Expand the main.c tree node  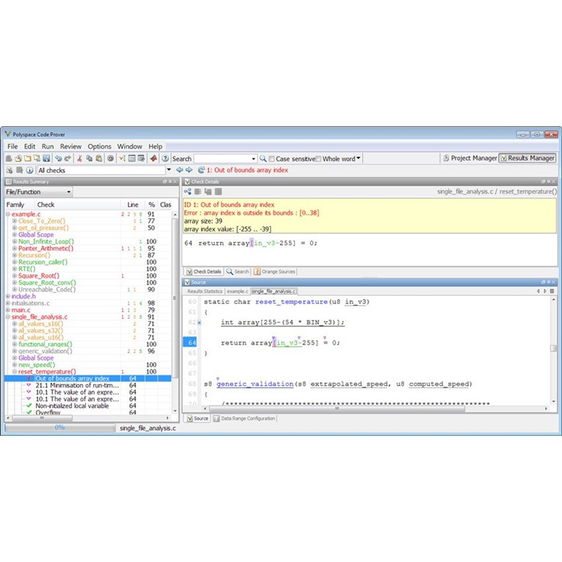click(8, 310)
